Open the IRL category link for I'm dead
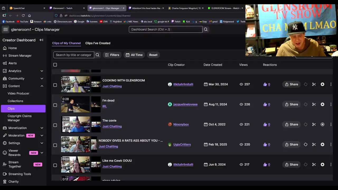Image resolution: width=338 pixels, height=190 pixels. click(x=105, y=106)
